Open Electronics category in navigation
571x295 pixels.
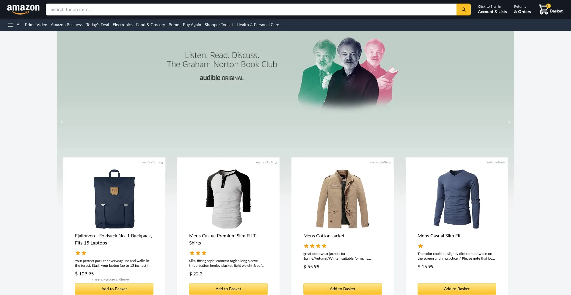[123, 25]
